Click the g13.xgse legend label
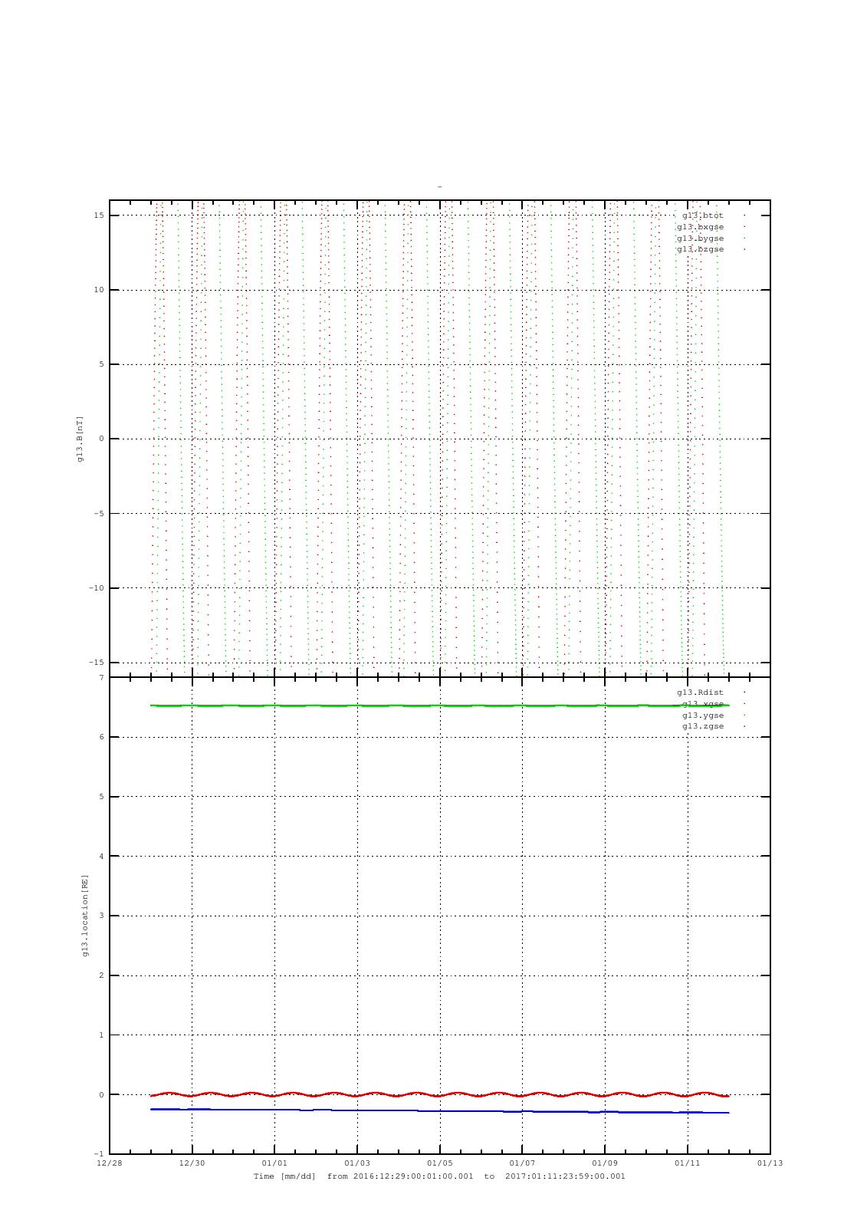This screenshot has height=1227, width=867. 702,704
